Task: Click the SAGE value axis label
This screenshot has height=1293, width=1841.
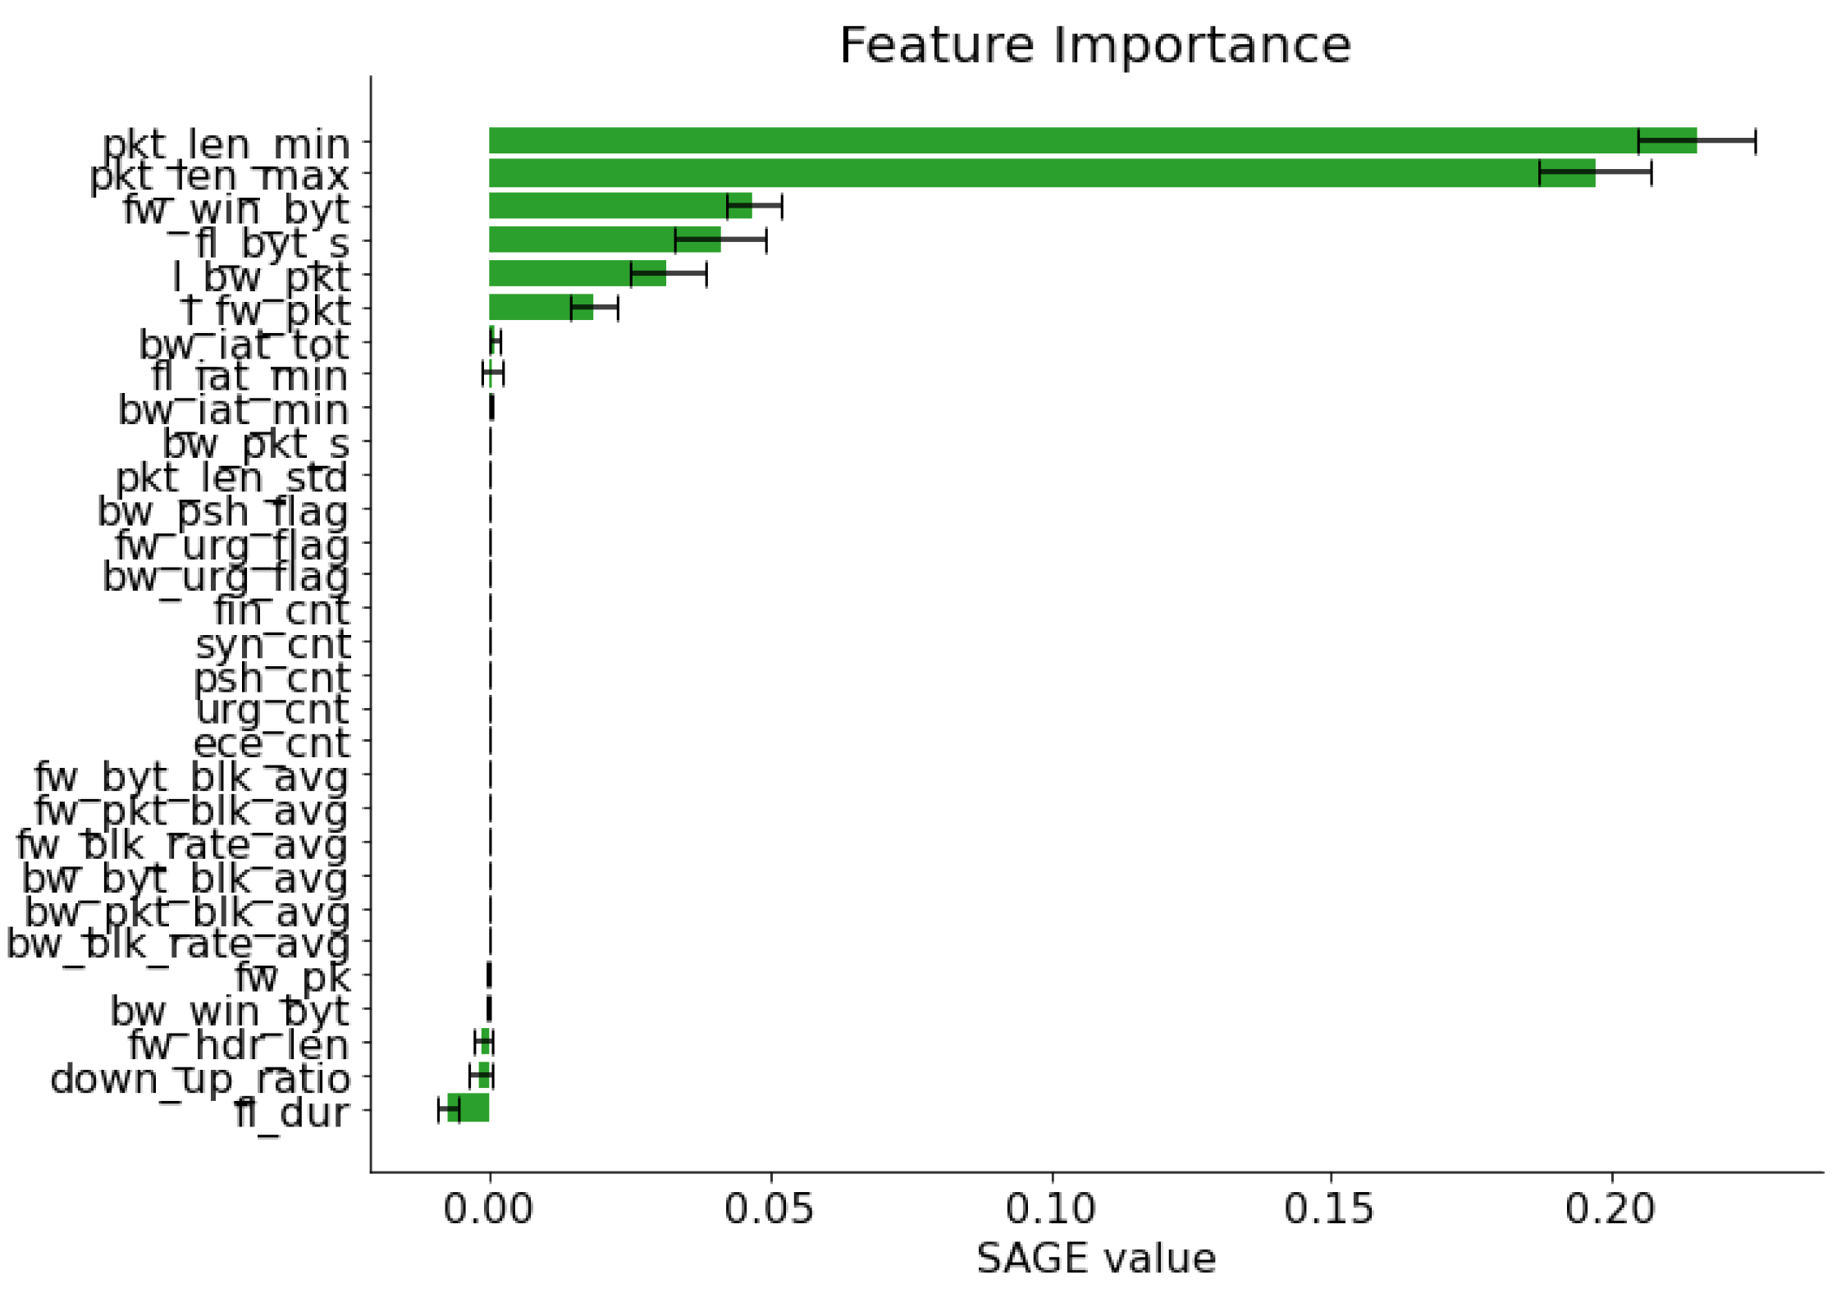Action: point(1095,1259)
